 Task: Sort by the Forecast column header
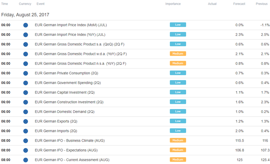[x=239, y=4]
